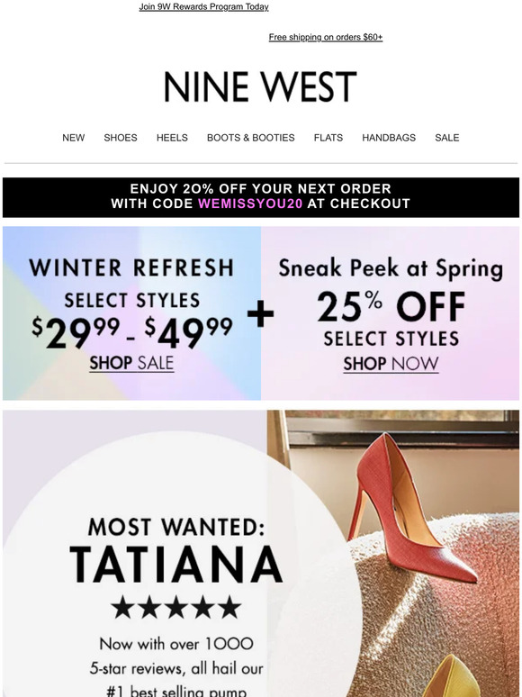Open the Sneak Peek at Spring banner
This screenshot has width=522, height=697.
pyautogui.click(x=390, y=313)
